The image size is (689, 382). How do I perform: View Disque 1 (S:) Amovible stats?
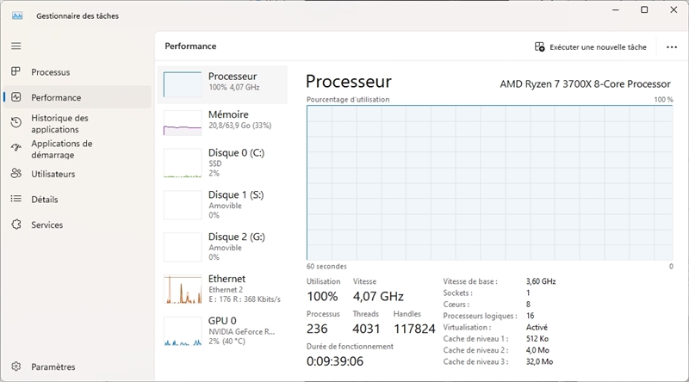click(x=224, y=204)
